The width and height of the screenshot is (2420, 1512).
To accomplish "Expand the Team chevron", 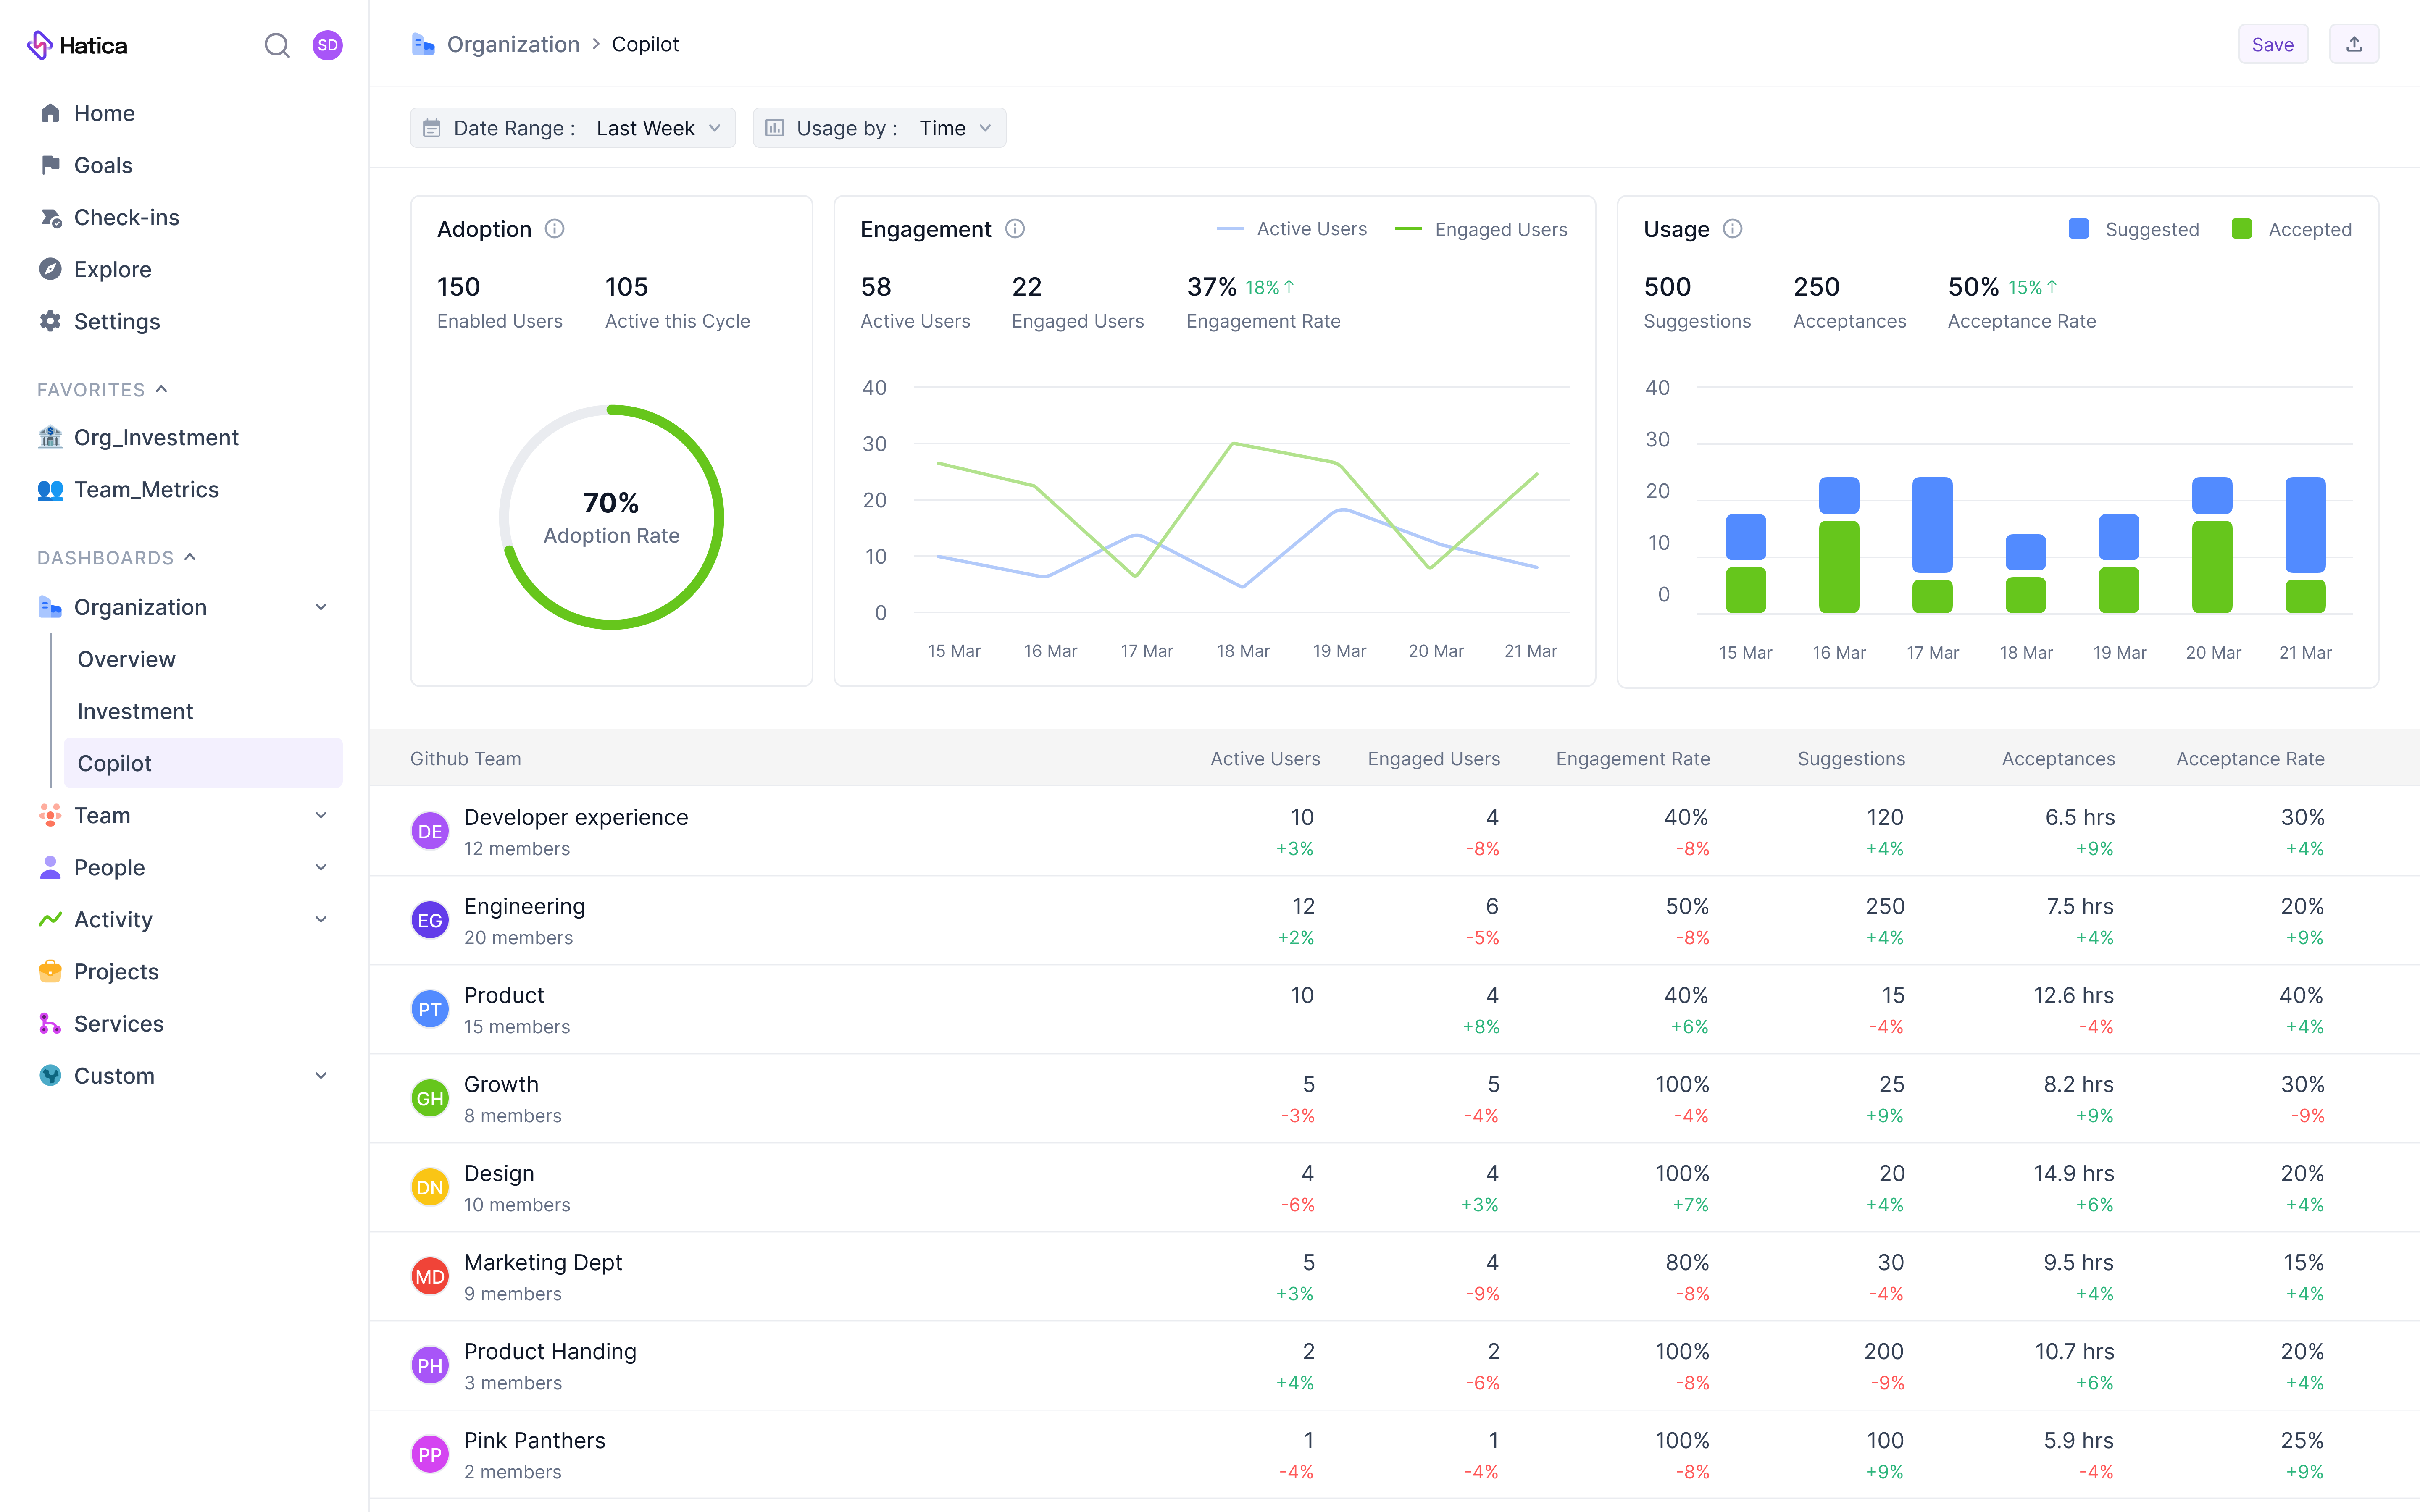I will (x=321, y=815).
